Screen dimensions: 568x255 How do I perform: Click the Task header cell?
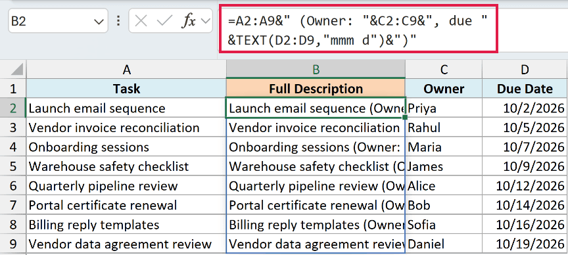point(126,88)
